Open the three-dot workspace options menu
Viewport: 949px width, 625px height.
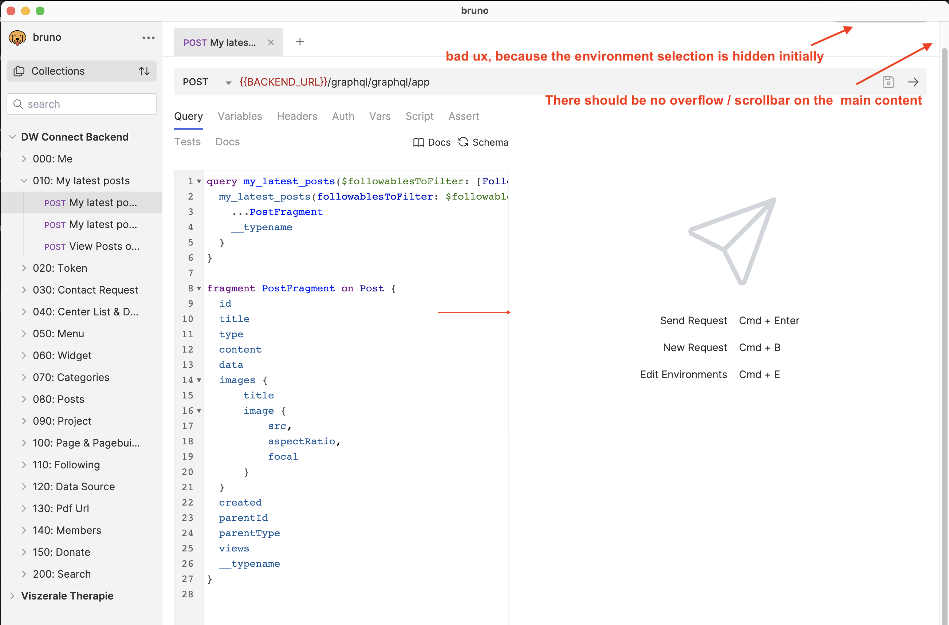click(x=148, y=37)
